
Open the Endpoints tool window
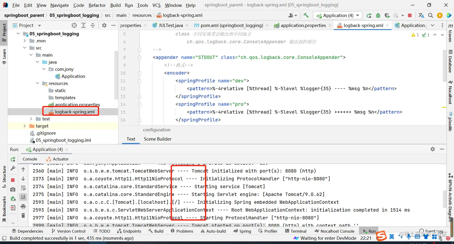click(x=129, y=231)
